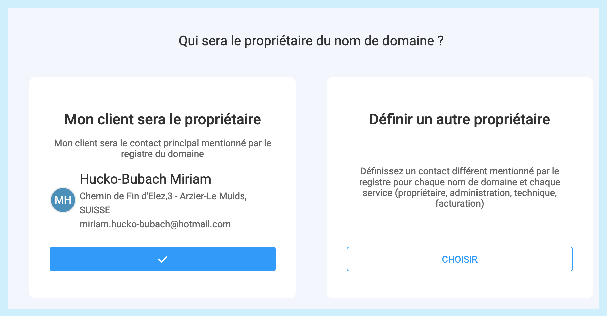Click the first name 'Miriam'
607x316 pixels.
tap(190, 179)
